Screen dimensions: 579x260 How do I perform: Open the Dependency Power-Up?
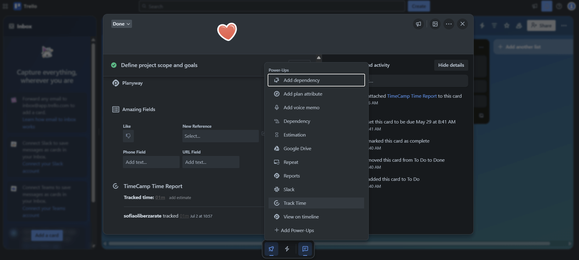316,121
